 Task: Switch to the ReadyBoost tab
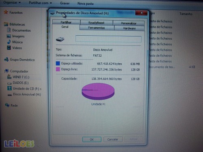coord(96,23)
